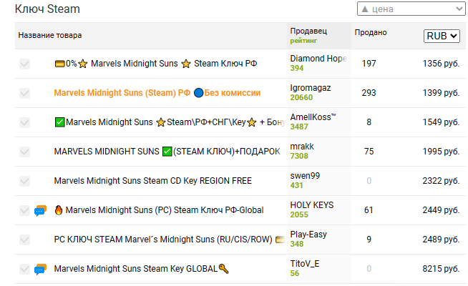Image resolution: width=468 pixels, height=286 pixels.
Task: Tick the checkbox for Diamond Hope listing
Action: click(x=25, y=64)
